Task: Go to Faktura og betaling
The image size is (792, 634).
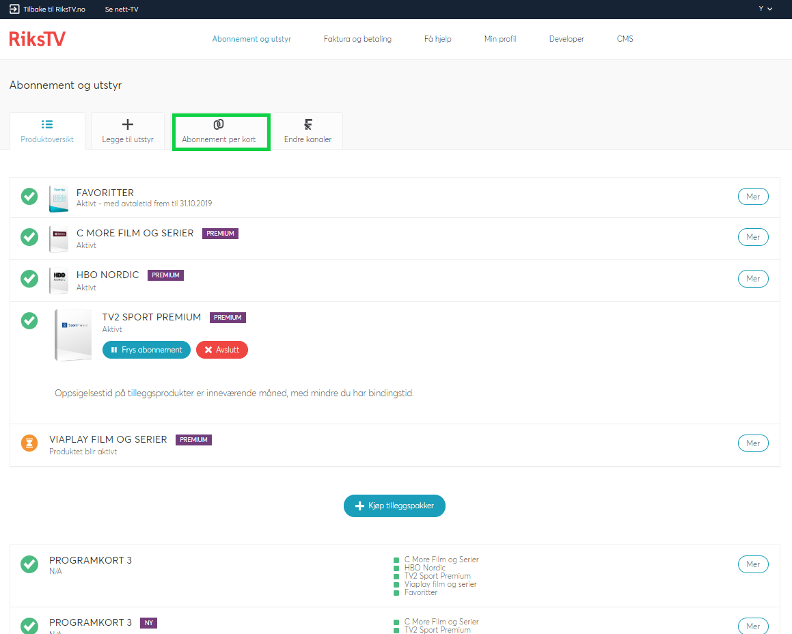Action: (357, 39)
